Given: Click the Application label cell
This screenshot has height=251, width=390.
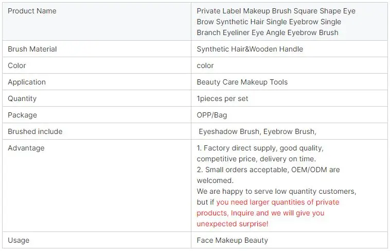Looking at the screenshot, I should click(x=27, y=82).
